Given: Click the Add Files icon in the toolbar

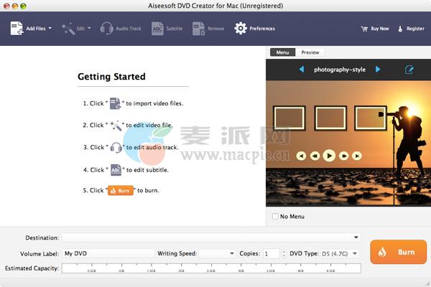Looking at the screenshot, I should 17,28.
